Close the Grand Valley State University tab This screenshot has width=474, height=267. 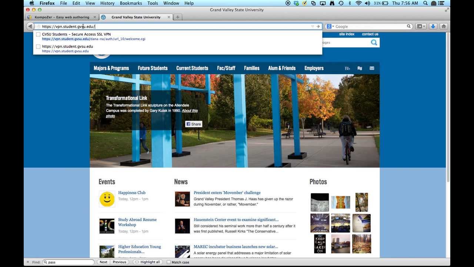(x=169, y=17)
